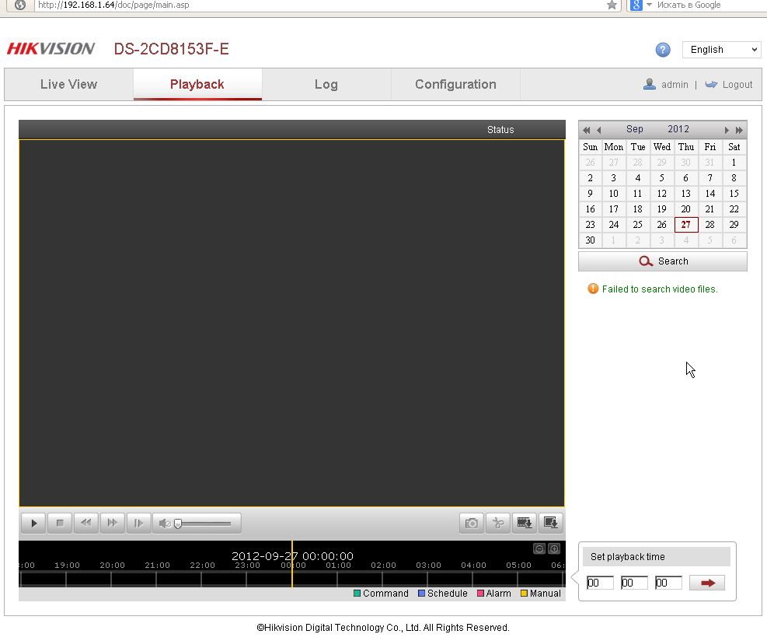Image resolution: width=767 pixels, height=641 pixels.
Task: Click the seconds playback time field
Action: [668, 583]
